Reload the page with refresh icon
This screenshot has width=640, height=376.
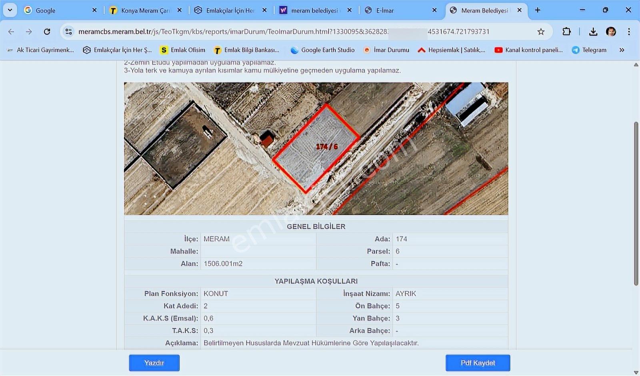tap(47, 32)
